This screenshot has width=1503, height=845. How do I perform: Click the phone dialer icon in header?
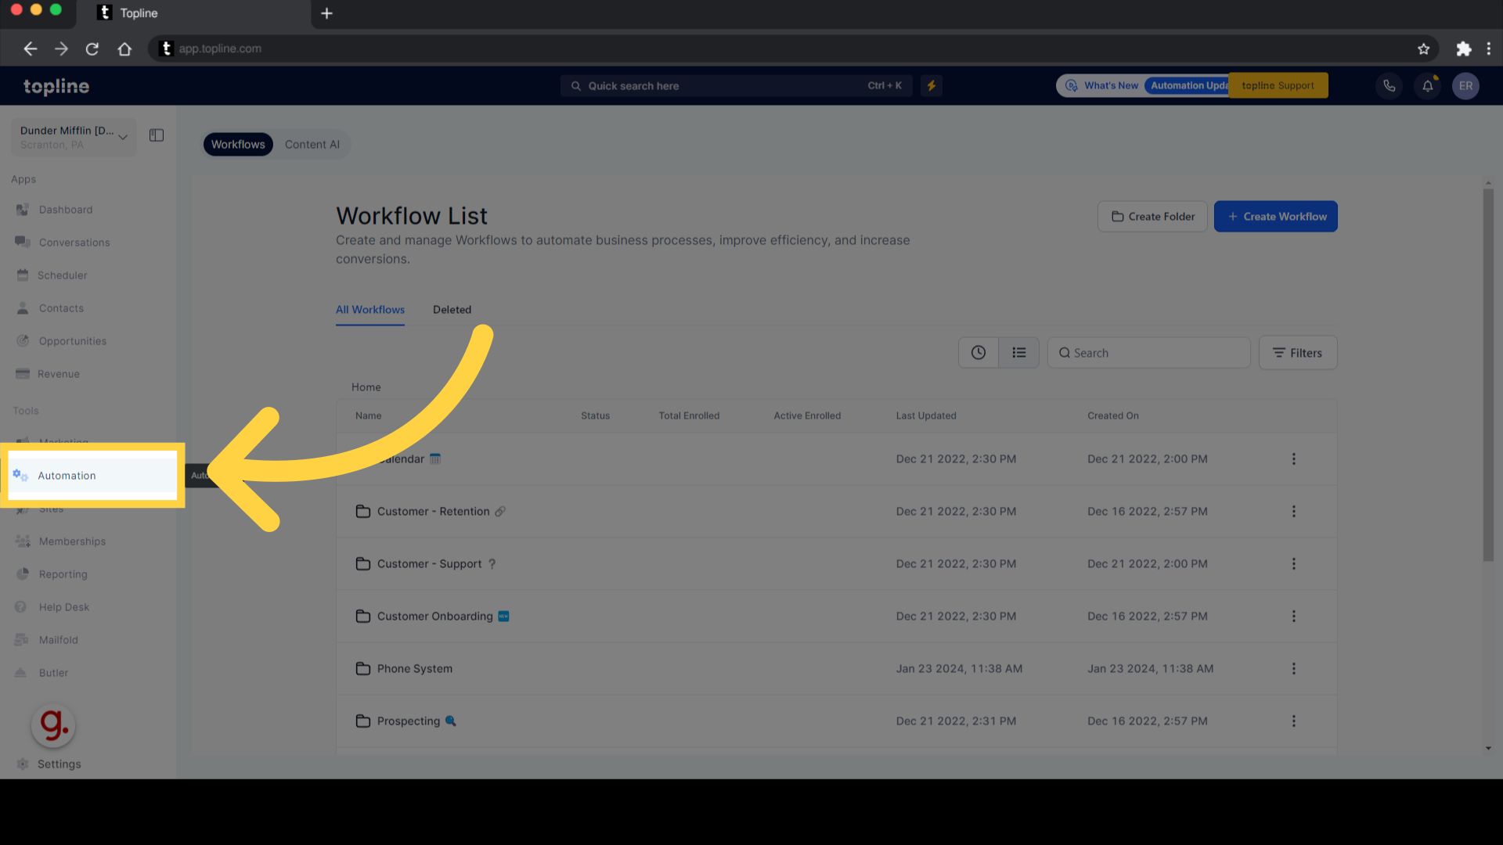[x=1389, y=86]
